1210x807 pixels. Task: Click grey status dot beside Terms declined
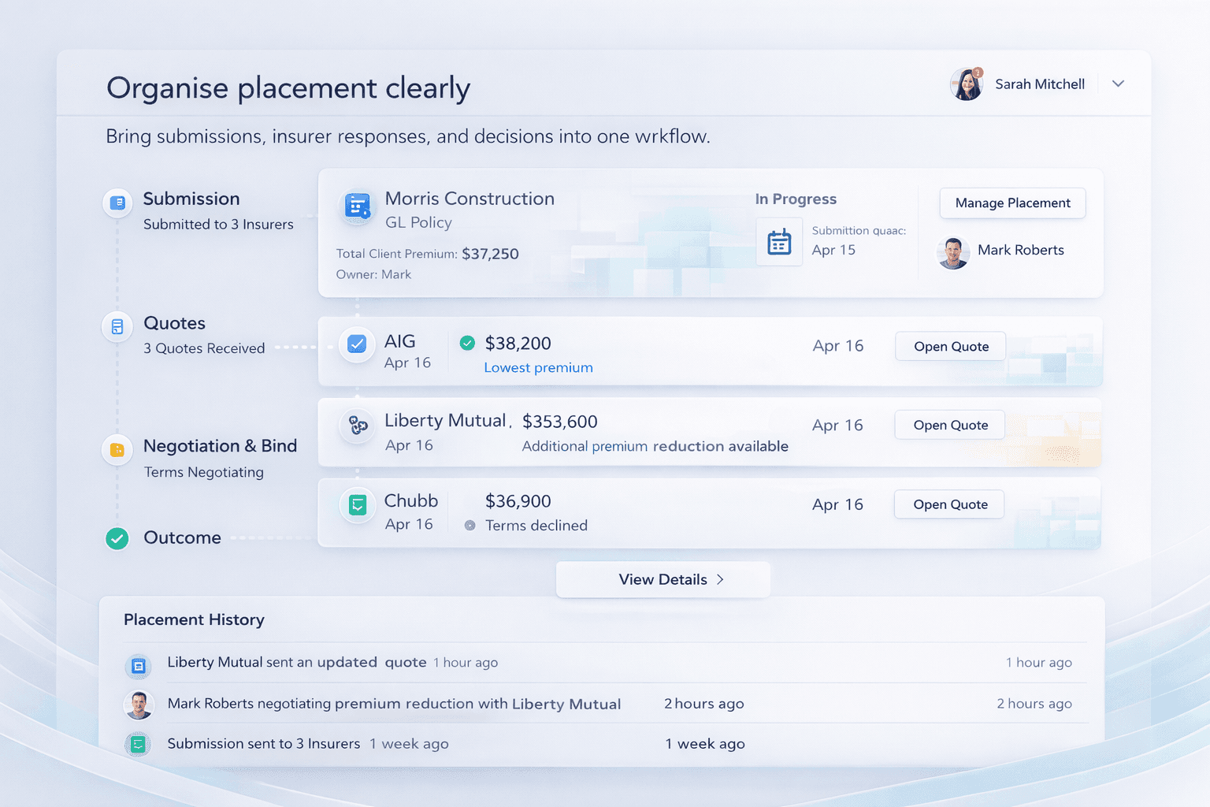click(x=470, y=525)
